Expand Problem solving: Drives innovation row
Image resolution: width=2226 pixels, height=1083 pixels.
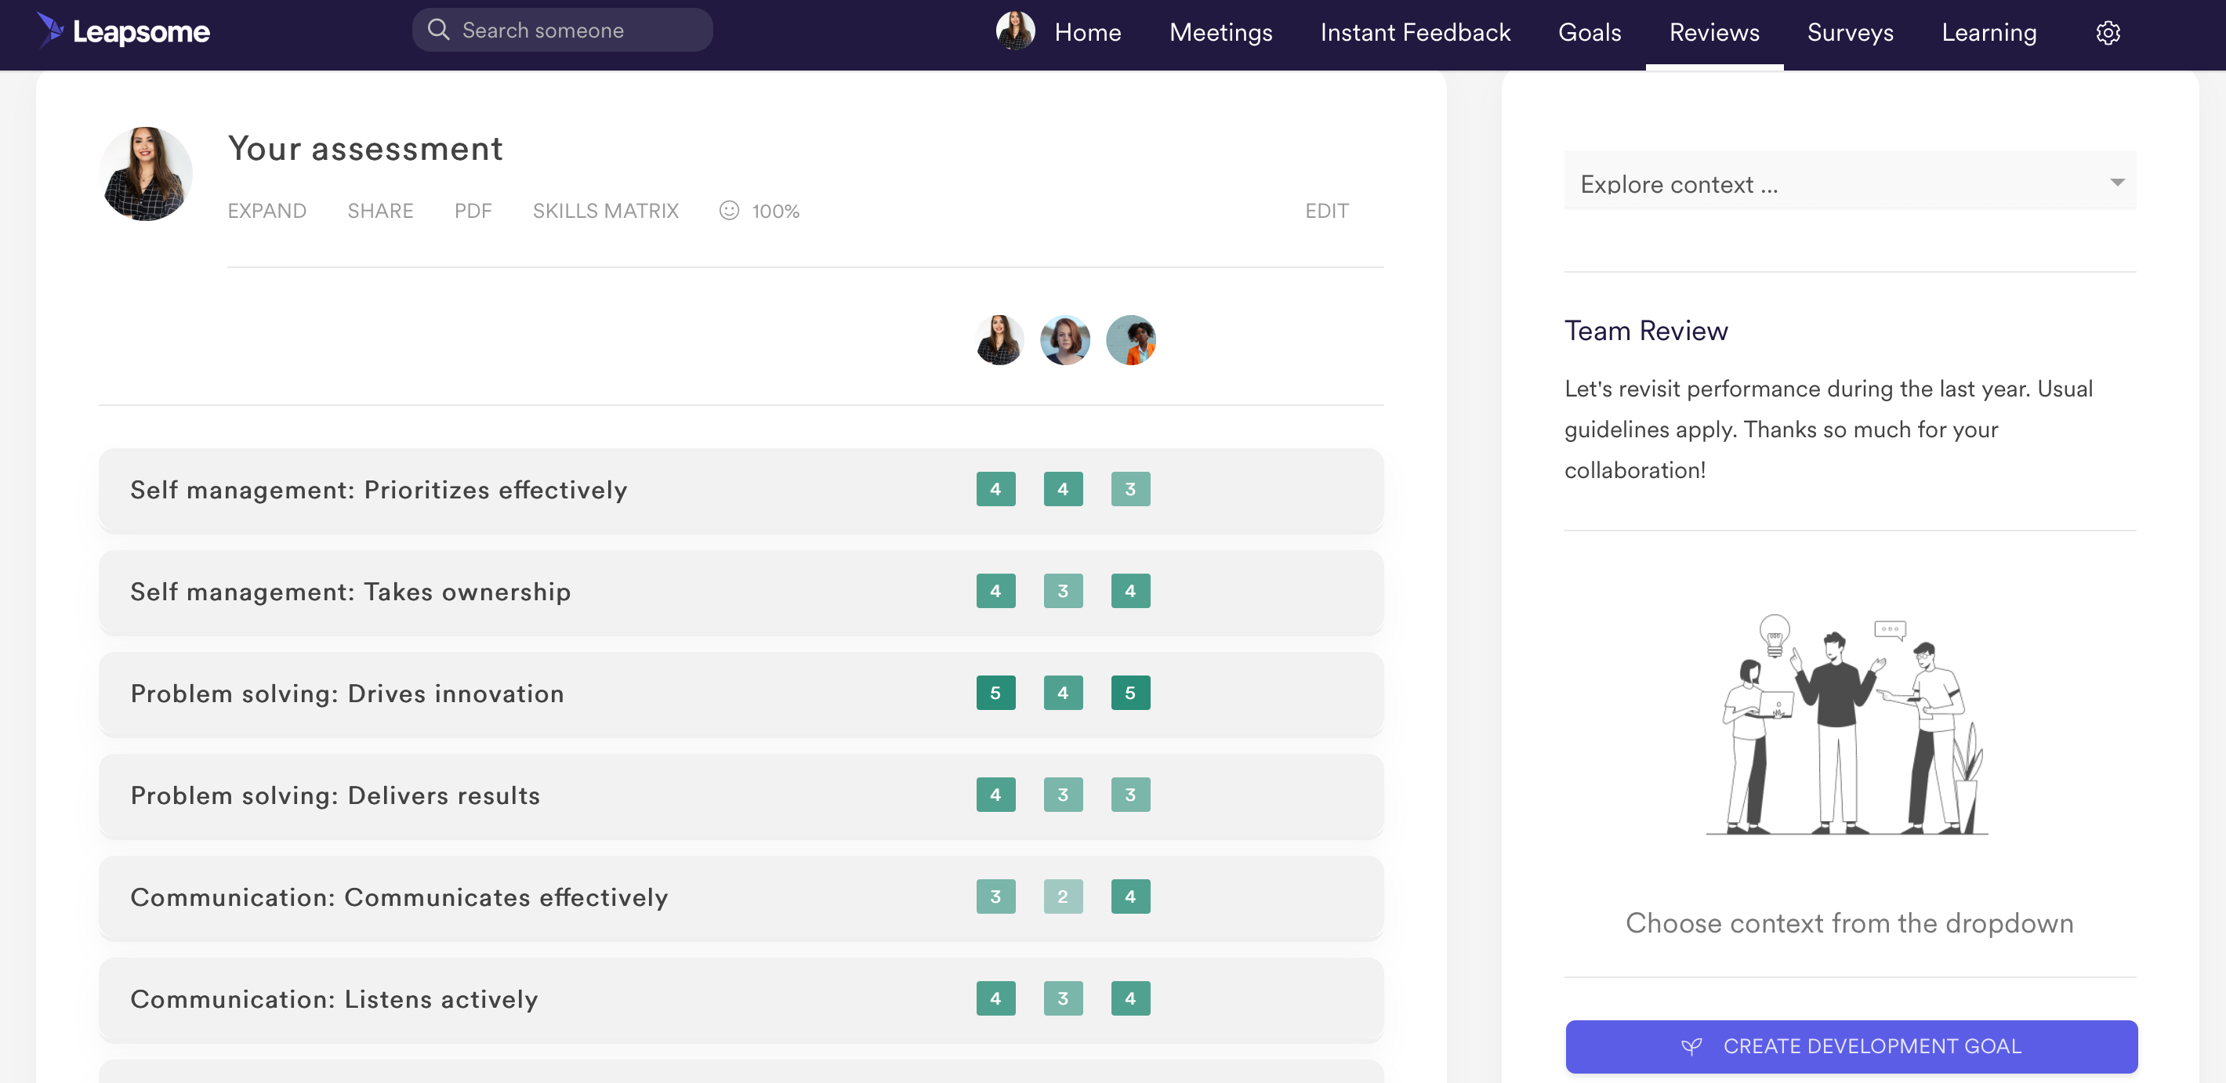click(x=741, y=694)
